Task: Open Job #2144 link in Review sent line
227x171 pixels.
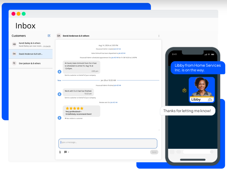Action: [114, 103]
